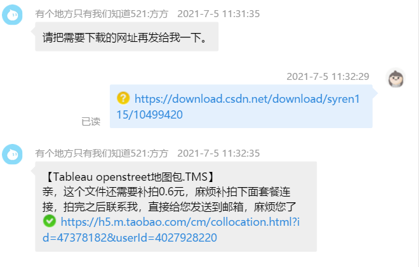Click the green checkmark safe-link icon
419x267 pixels.
(x=50, y=221)
